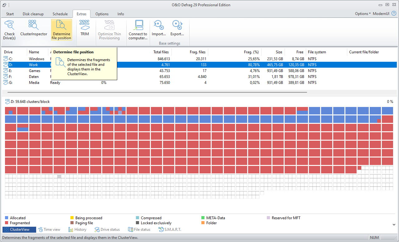Open the Start ribbon tab
399x242 pixels.
click(x=10, y=14)
